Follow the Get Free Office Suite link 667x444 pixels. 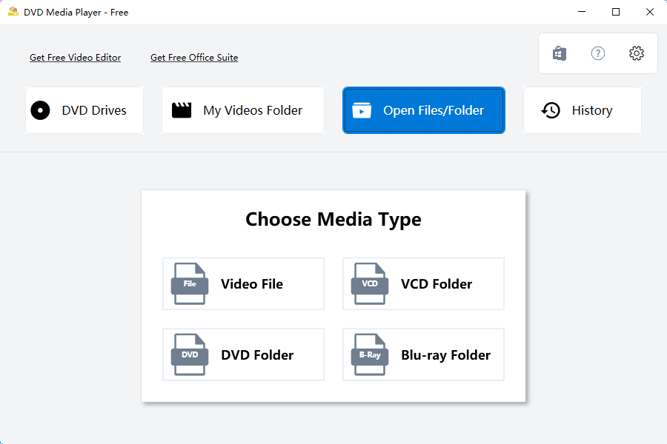(194, 58)
